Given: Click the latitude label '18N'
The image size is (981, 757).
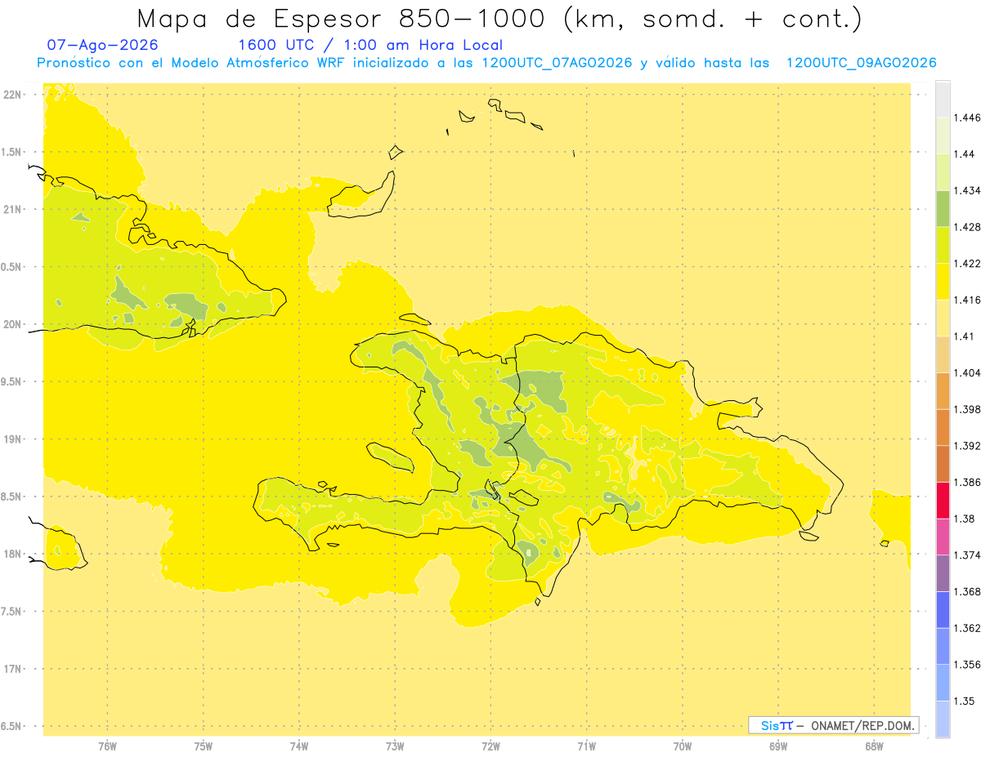Looking at the screenshot, I should click(x=13, y=554).
